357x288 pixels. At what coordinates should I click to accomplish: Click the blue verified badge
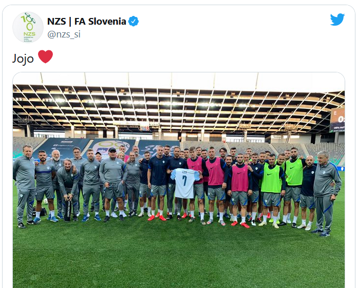coord(134,21)
